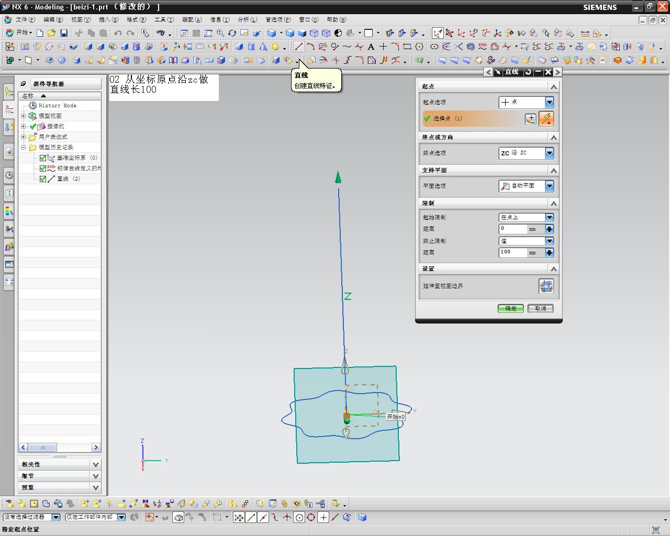Open the 终点选项 ZC dropdown
The height and width of the screenshot is (536, 670).
point(549,153)
